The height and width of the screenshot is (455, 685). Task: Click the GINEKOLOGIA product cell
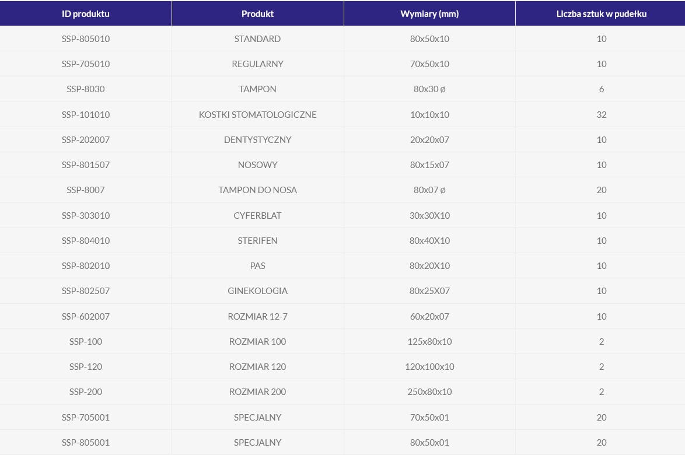(x=257, y=291)
